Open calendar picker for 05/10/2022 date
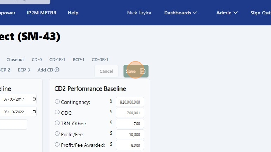The image size is (271, 152). (34, 112)
